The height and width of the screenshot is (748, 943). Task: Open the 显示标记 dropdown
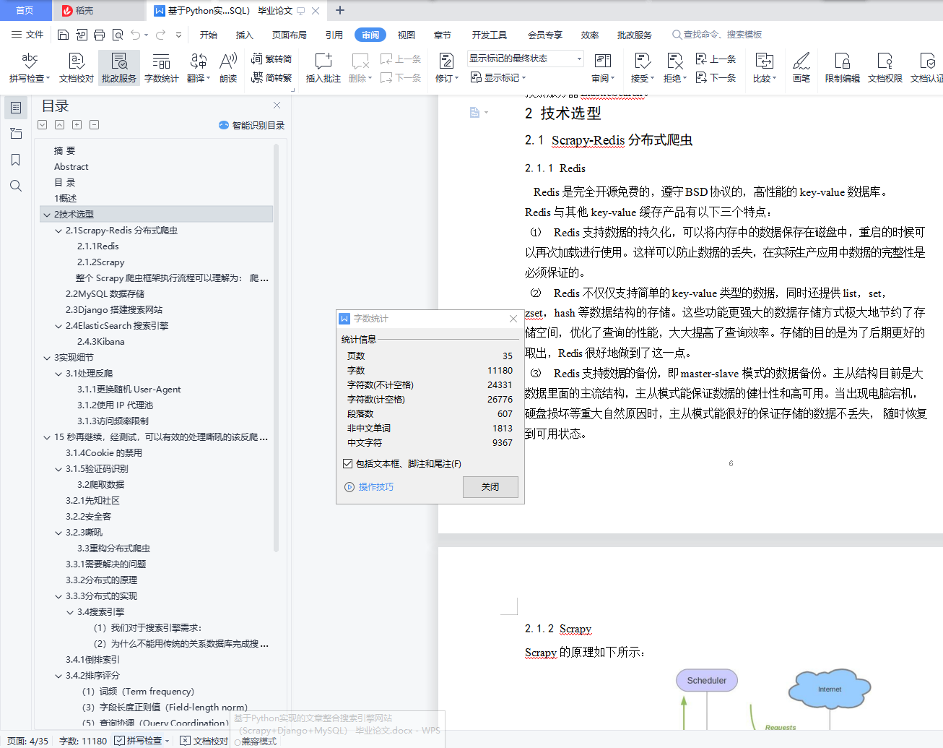tap(498, 77)
